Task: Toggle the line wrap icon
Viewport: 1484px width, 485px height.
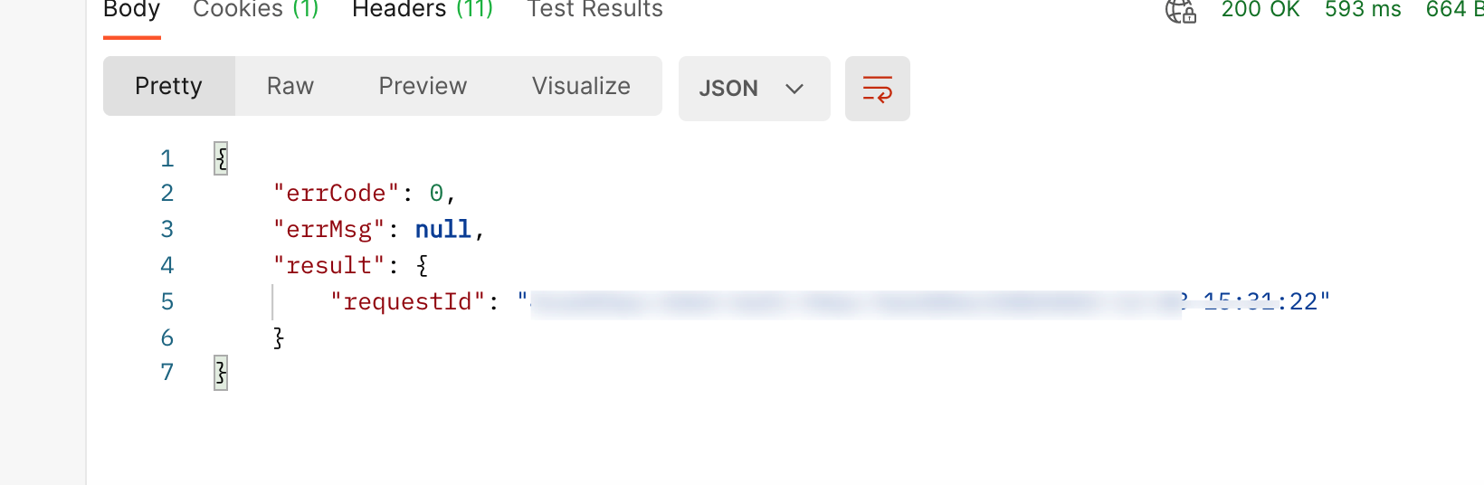Action: pos(877,89)
